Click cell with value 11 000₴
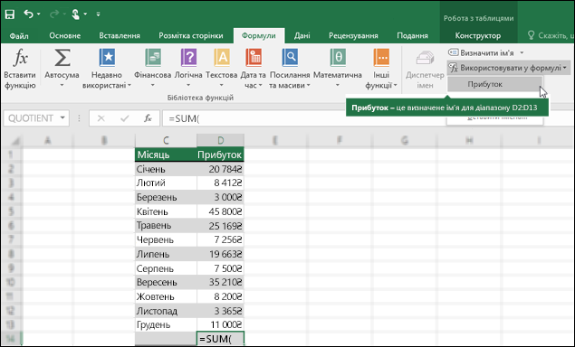This screenshot has width=575, height=347. pos(220,324)
